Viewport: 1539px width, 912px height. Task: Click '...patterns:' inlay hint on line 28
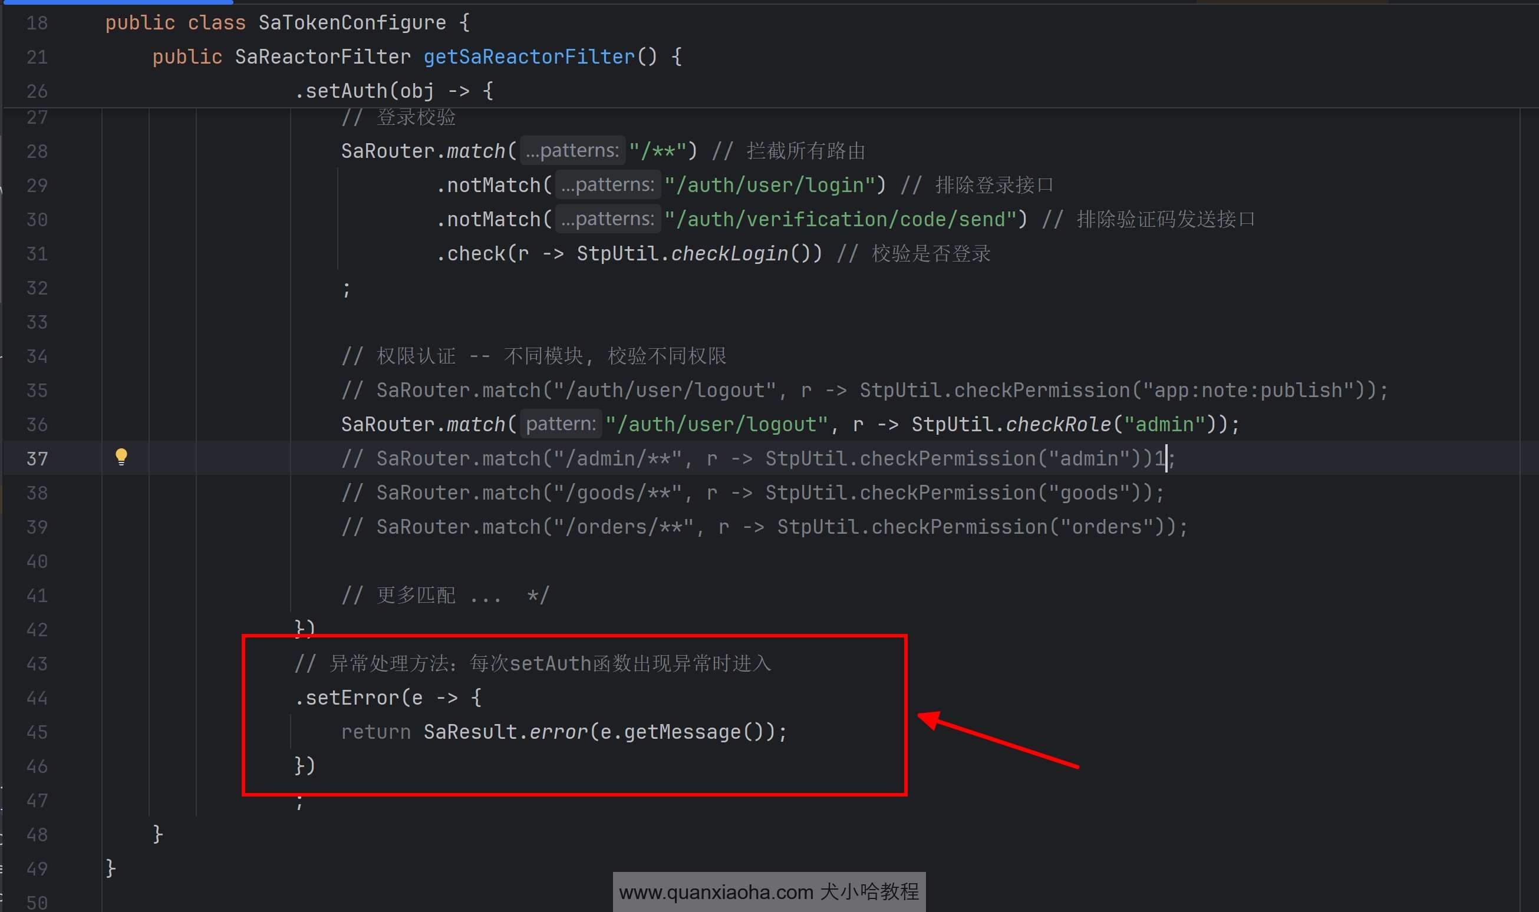[x=572, y=151]
